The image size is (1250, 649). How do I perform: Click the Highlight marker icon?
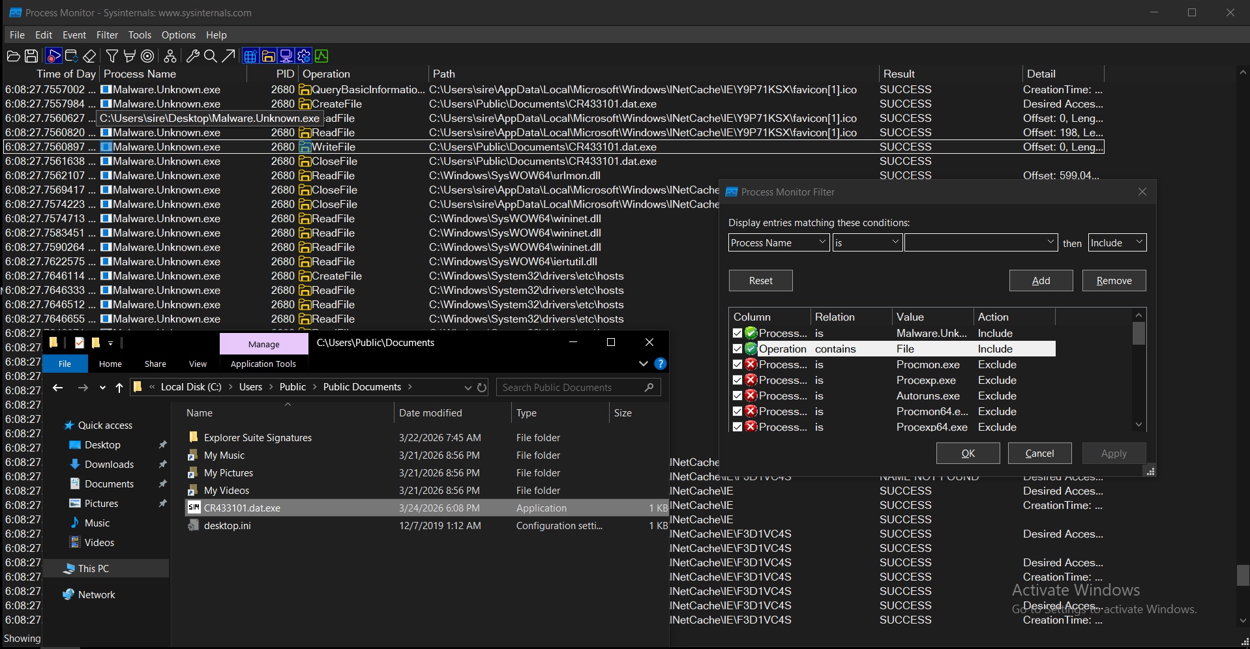(x=130, y=56)
